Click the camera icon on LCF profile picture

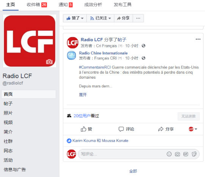coord(49,62)
